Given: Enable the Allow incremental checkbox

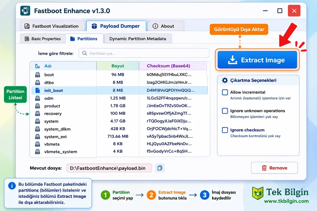Looking at the screenshot, I should coord(225,92).
